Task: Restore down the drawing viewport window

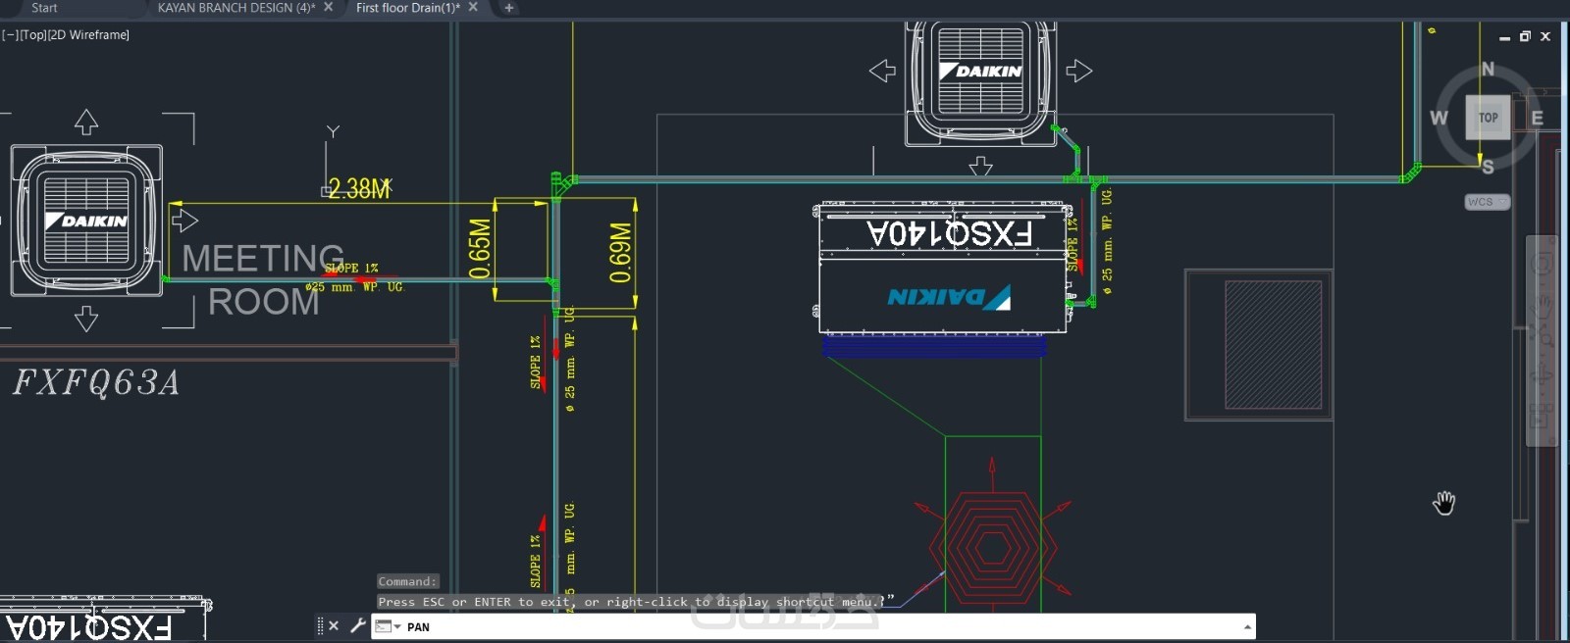Action: 1525,36
